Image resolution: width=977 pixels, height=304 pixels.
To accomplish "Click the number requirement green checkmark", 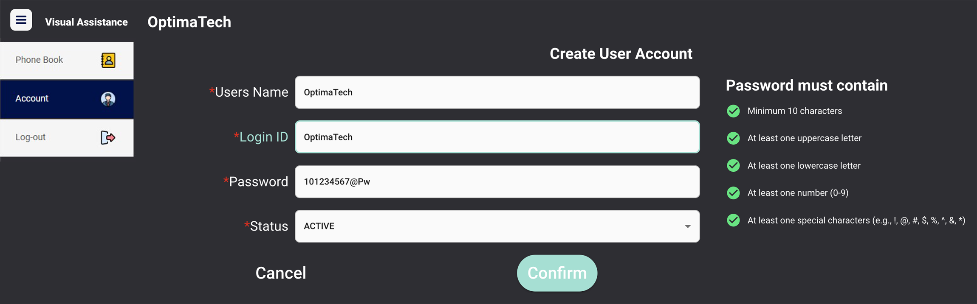I will click(x=733, y=193).
